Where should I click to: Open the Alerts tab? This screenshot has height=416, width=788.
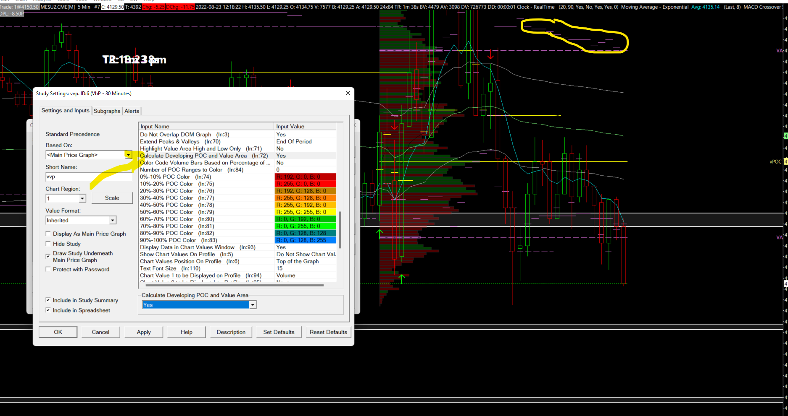click(132, 111)
